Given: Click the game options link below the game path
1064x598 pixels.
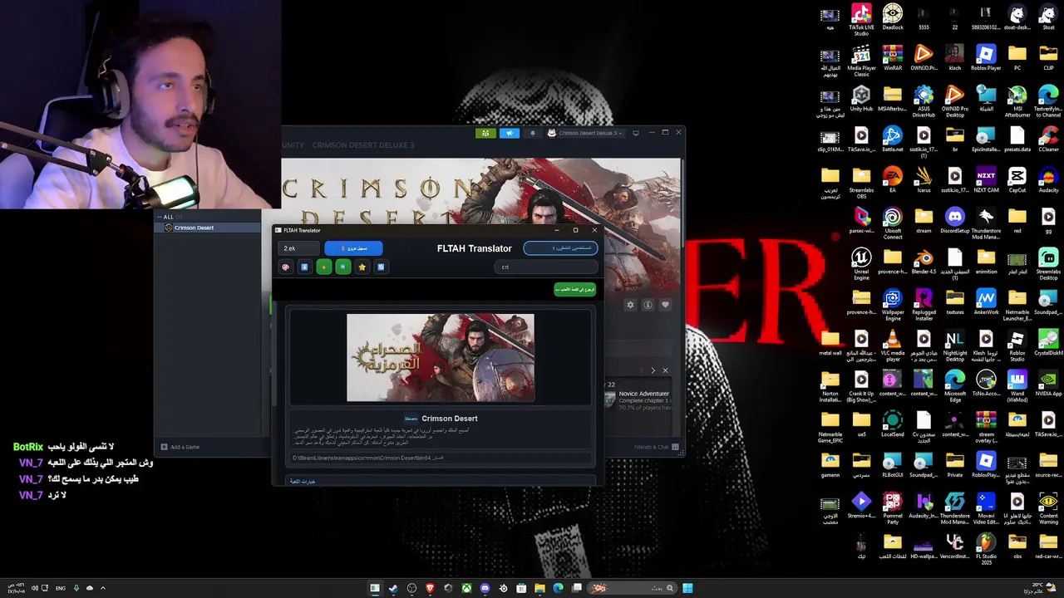Looking at the screenshot, I should pyautogui.click(x=303, y=482).
